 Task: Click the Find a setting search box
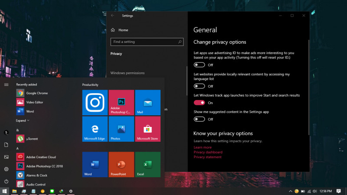[147, 42]
